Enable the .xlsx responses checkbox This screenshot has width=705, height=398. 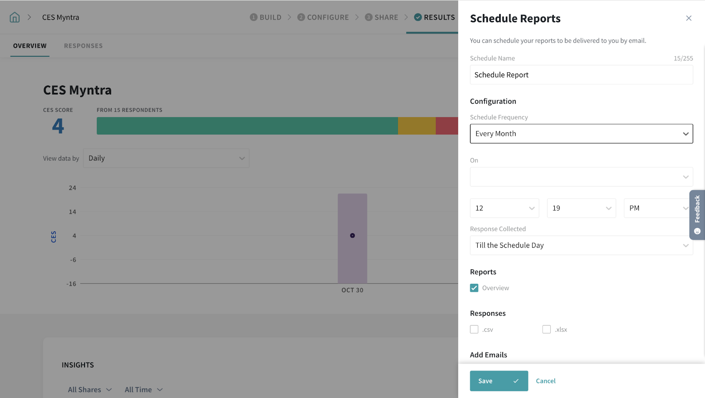click(546, 329)
